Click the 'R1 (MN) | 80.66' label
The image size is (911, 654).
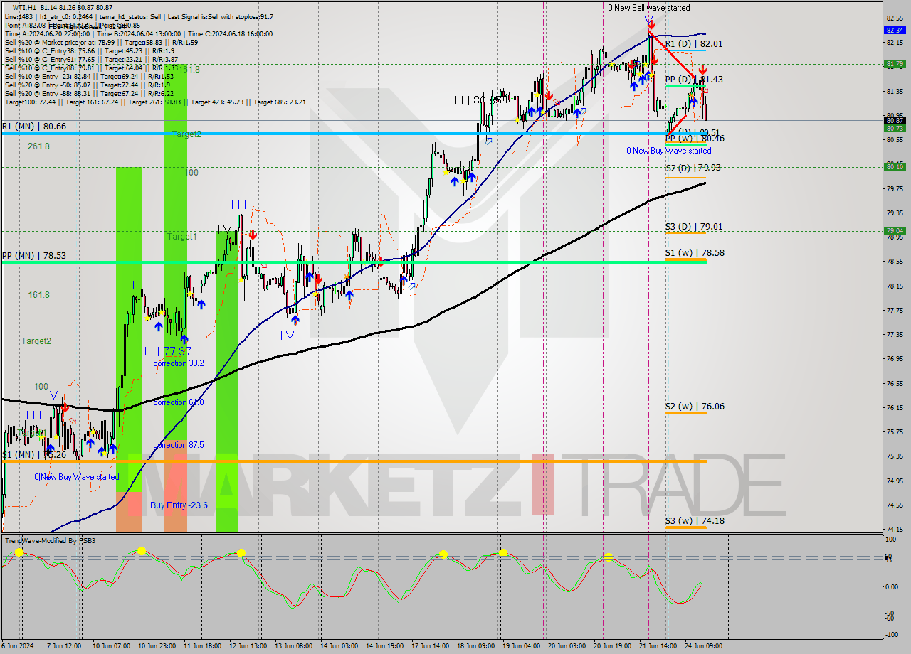34,126
